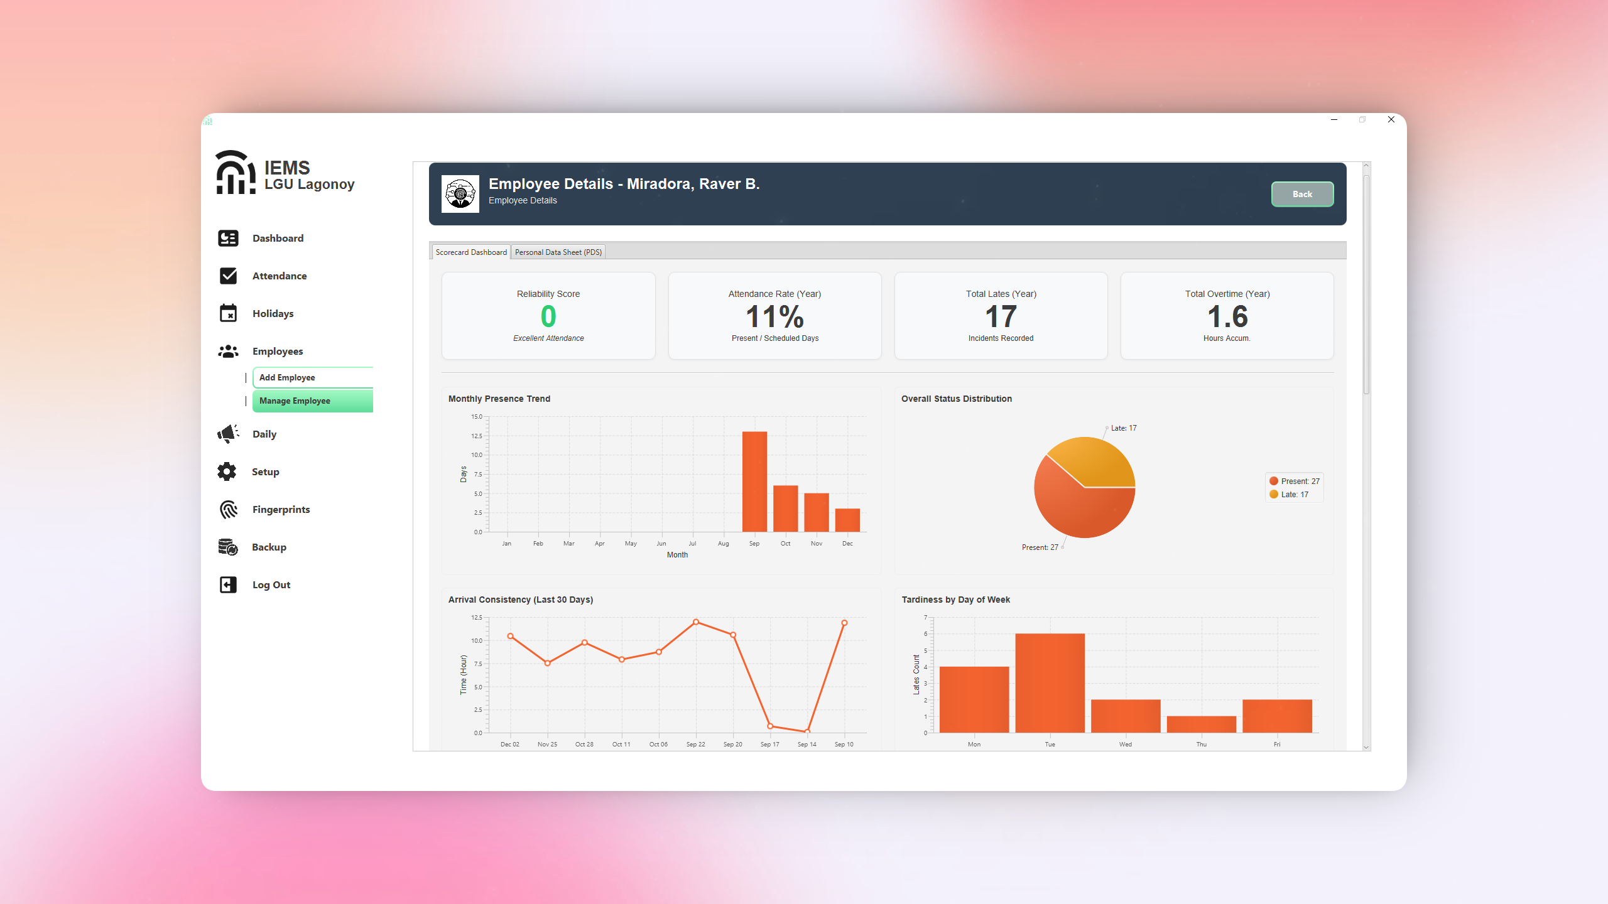The height and width of the screenshot is (904, 1608).
Task: Click the Present: 27 legend swatch
Action: (1274, 481)
